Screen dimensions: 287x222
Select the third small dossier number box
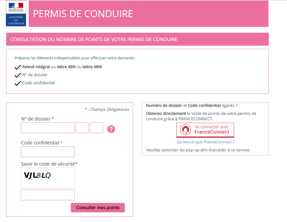click(x=96, y=128)
